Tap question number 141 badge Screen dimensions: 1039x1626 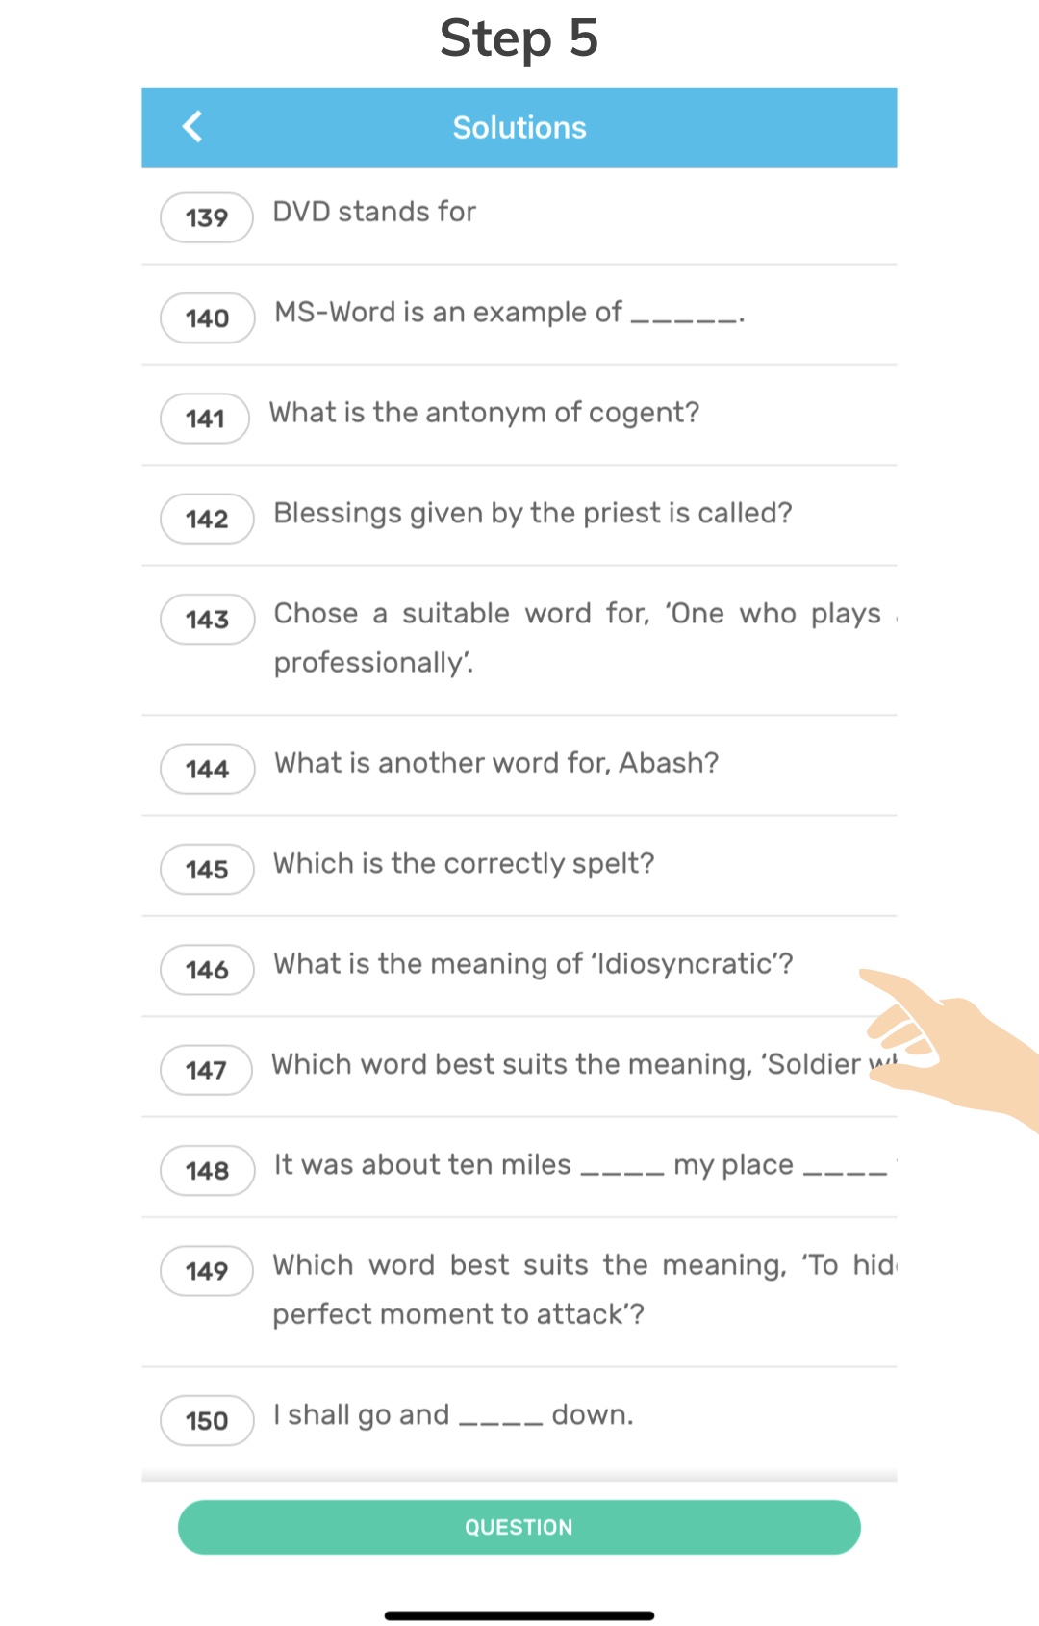(205, 419)
